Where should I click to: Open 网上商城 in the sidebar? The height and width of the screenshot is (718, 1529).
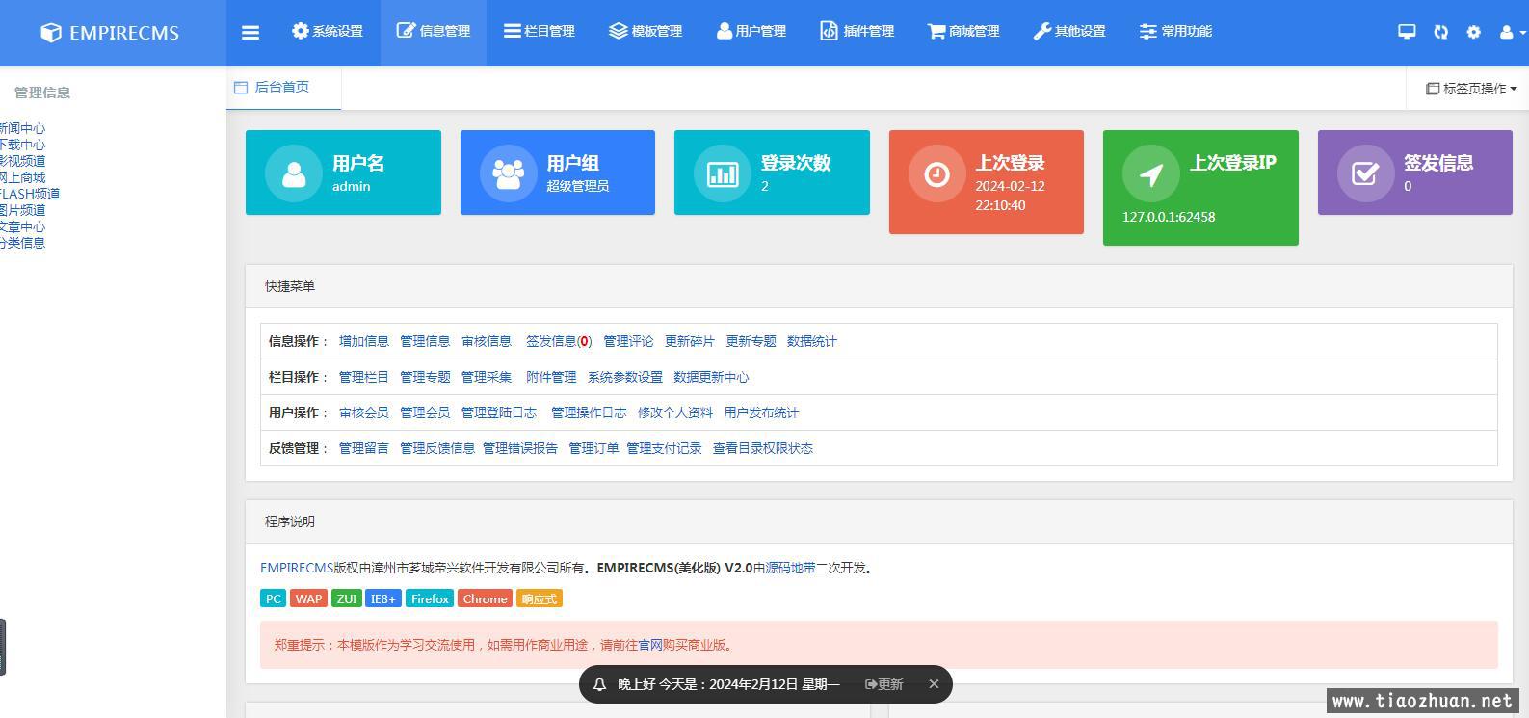coord(22,177)
